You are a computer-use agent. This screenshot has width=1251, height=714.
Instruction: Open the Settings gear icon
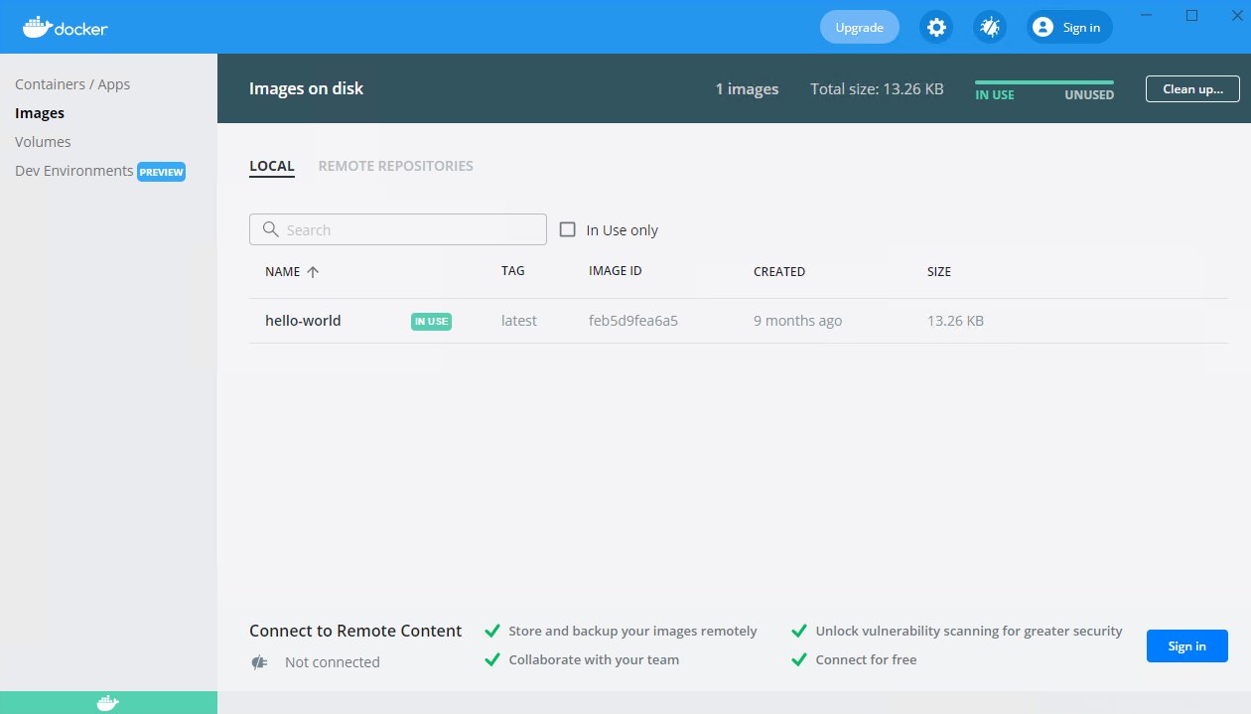point(935,28)
